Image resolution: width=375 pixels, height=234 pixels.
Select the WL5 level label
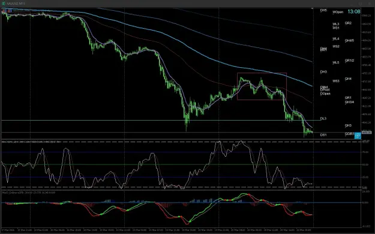pyautogui.click(x=336, y=62)
